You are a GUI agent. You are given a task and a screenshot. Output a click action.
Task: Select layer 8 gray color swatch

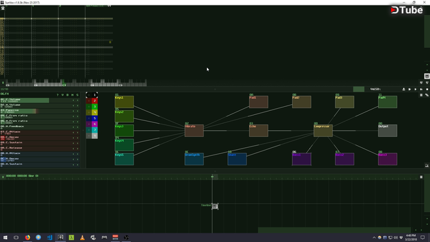(x=95, y=136)
